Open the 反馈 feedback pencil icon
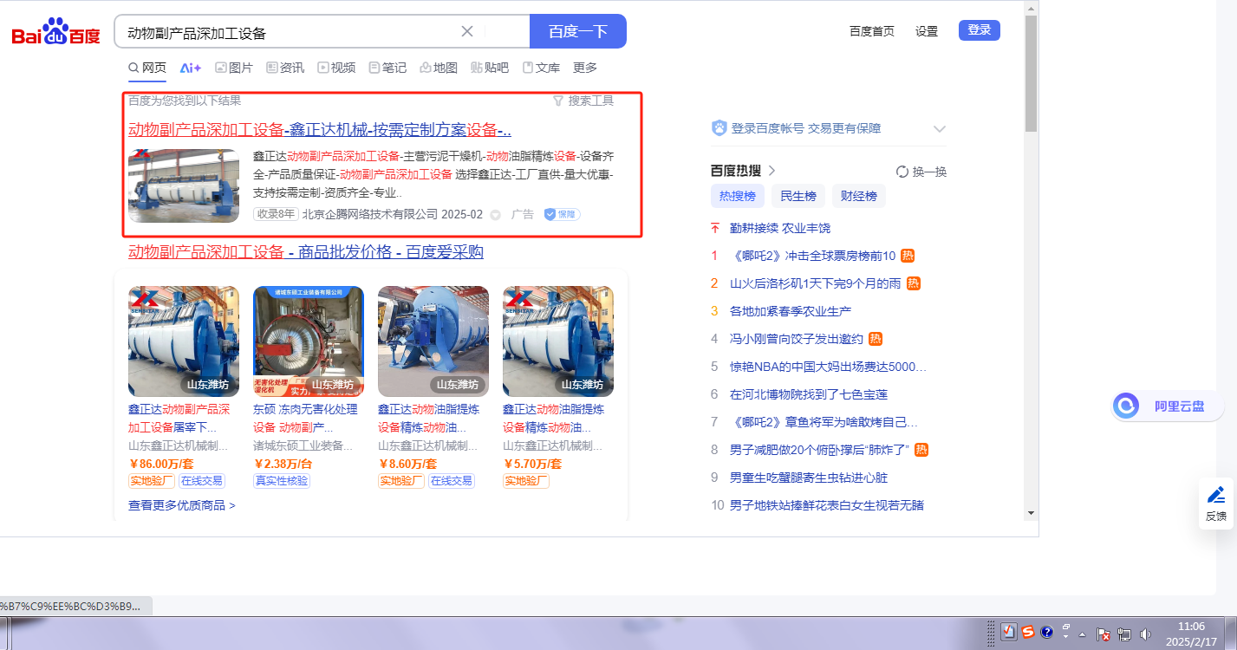The height and width of the screenshot is (650, 1237). point(1216,495)
